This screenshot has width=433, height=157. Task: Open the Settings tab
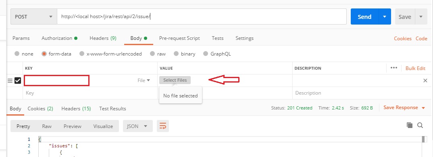[244, 38]
